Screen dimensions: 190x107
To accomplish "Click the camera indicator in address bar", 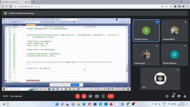I will pyautogui.click(x=162, y=7).
